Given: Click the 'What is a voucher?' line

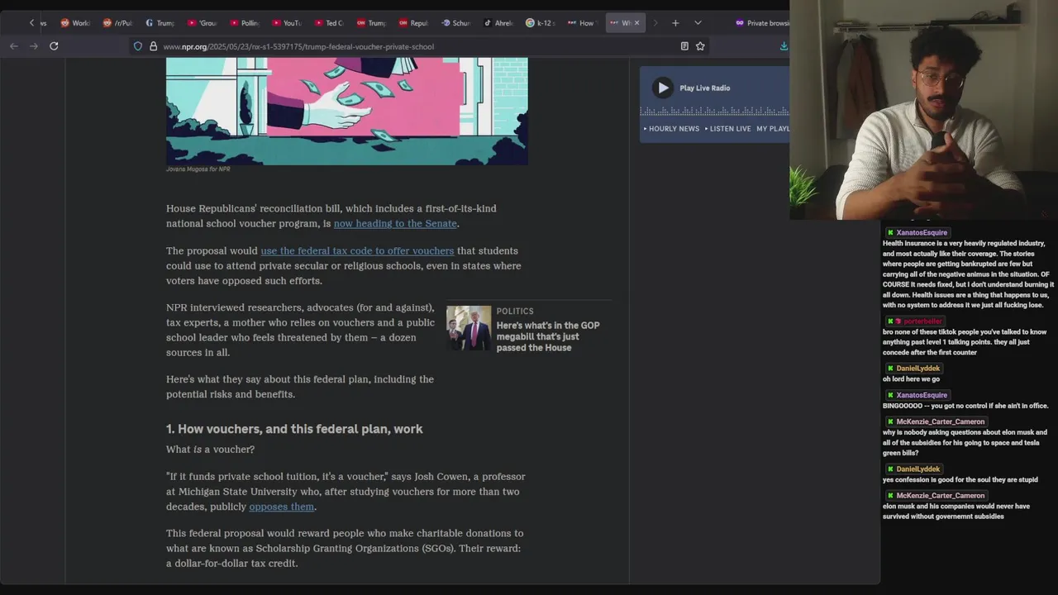Looking at the screenshot, I should coord(210,450).
